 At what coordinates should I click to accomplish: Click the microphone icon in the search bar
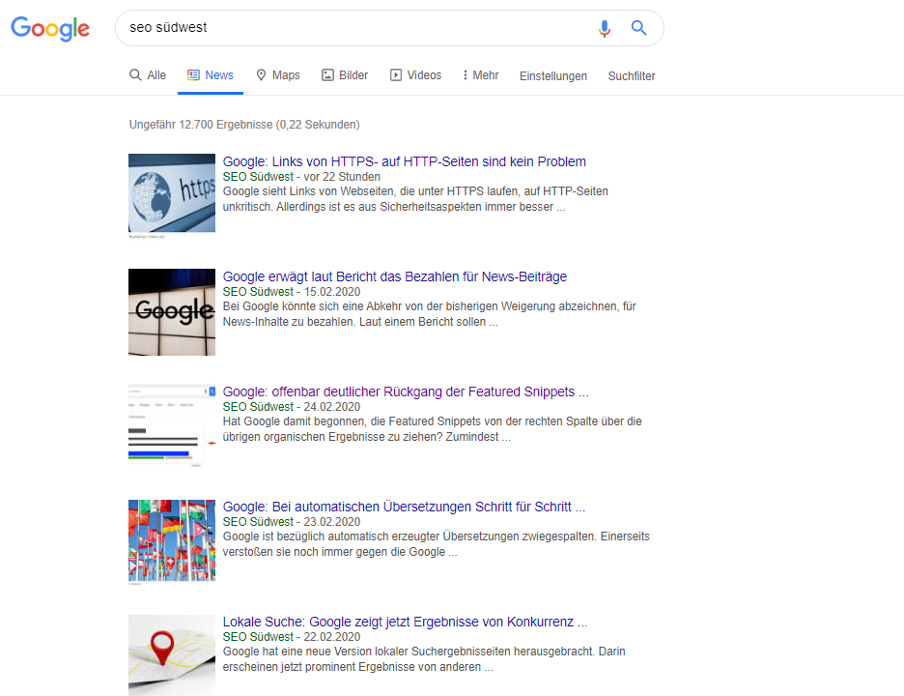[605, 28]
